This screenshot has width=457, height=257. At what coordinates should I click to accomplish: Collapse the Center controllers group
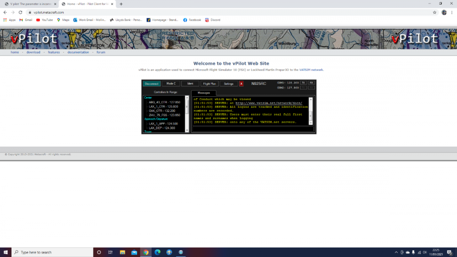click(x=148, y=98)
